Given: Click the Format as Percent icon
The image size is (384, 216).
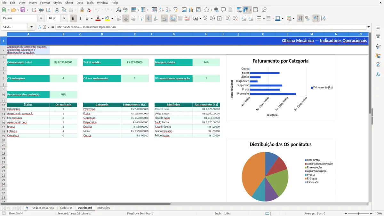Looking at the screenshot, I should [205, 19].
